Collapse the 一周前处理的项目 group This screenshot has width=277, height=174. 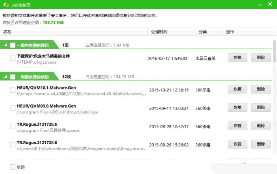coord(6,77)
